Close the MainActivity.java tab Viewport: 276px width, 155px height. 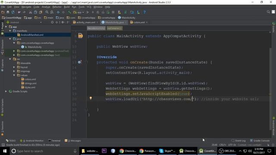(125, 22)
